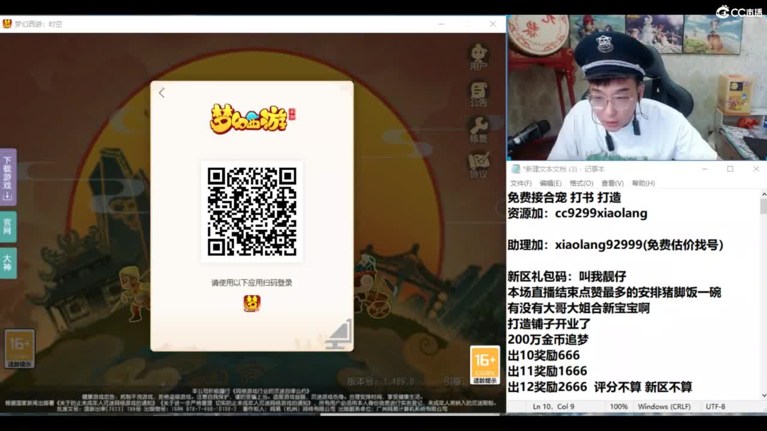Click Windows (CRLF) status entry
This screenshot has width=767, height=431.
664,406
